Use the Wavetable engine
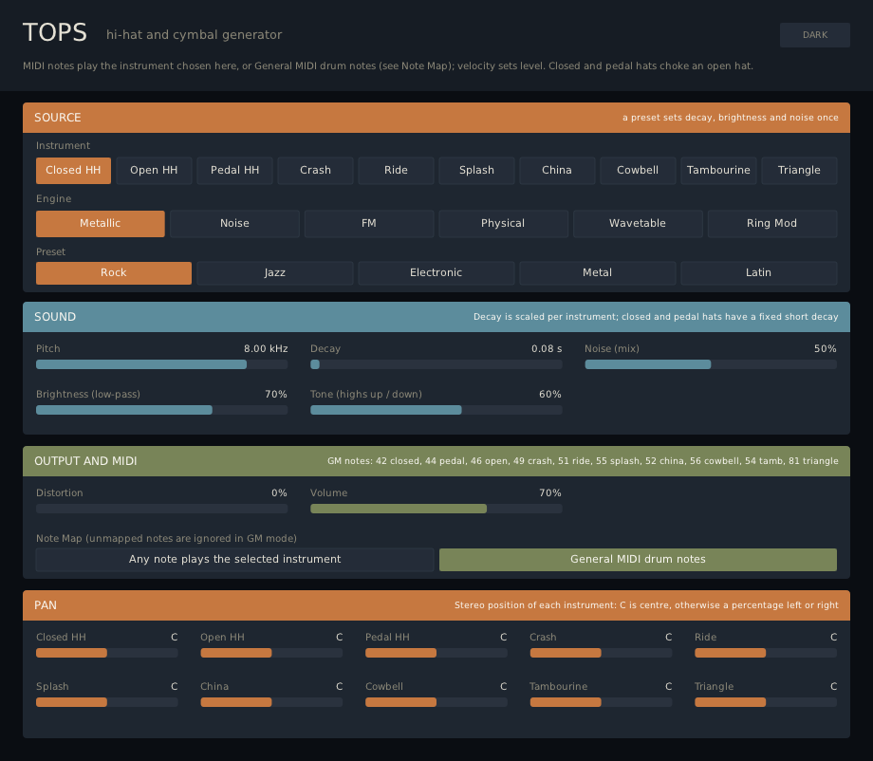The height and width of the screenshot is (761, 873). [x=638, y=224]
